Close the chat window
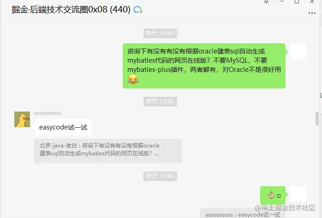This screenshot has width=322, height=218. tap(312, 2)
